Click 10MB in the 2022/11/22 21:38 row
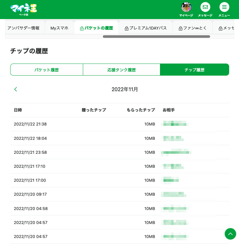 [149, 124]
